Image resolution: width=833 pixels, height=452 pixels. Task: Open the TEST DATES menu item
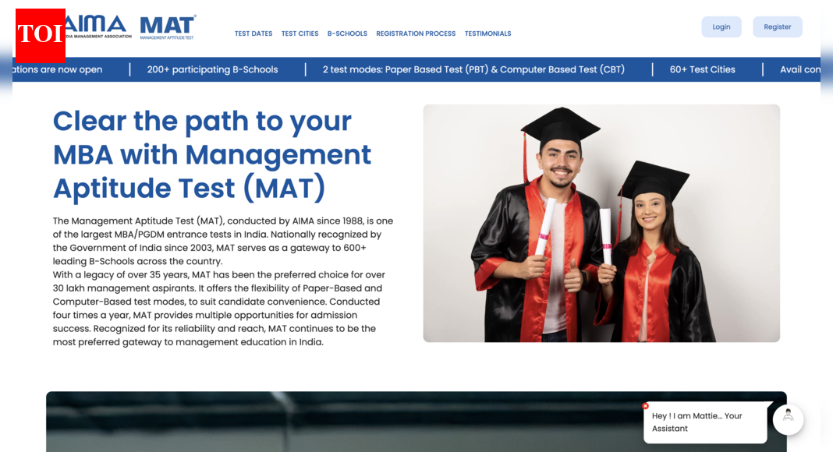253,34
